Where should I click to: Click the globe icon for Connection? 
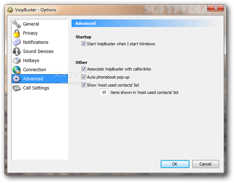16,70
